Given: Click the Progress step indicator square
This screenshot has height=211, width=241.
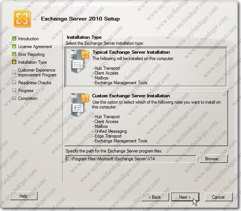Looking at the screenshot, I should [14, 90].
